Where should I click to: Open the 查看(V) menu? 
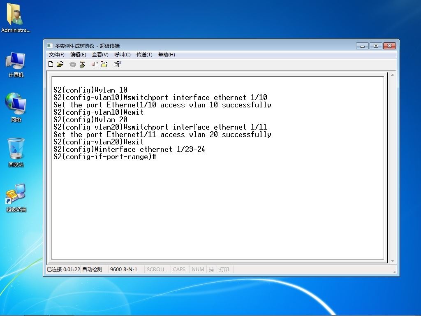[x=100, y=55]
